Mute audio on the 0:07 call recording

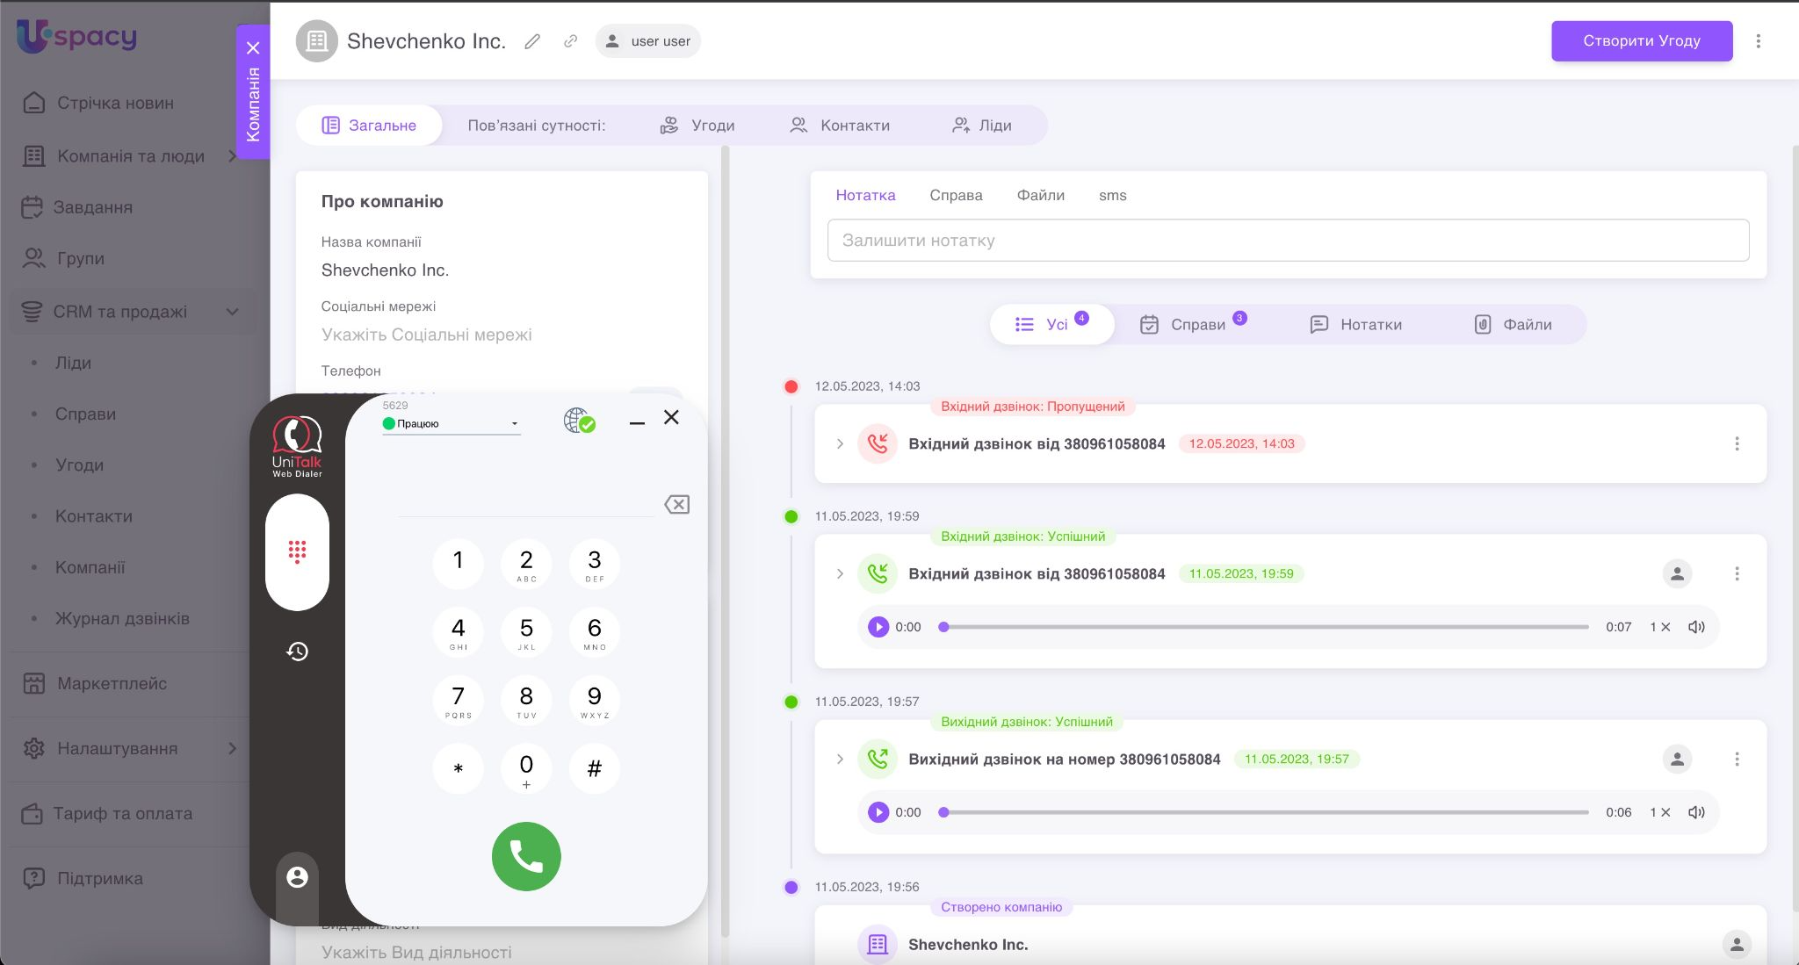(x=1696, y=627)
